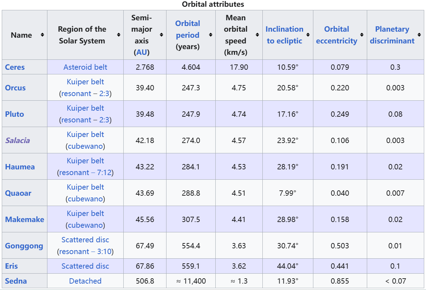Open the Salacia article link

(17, 141)
